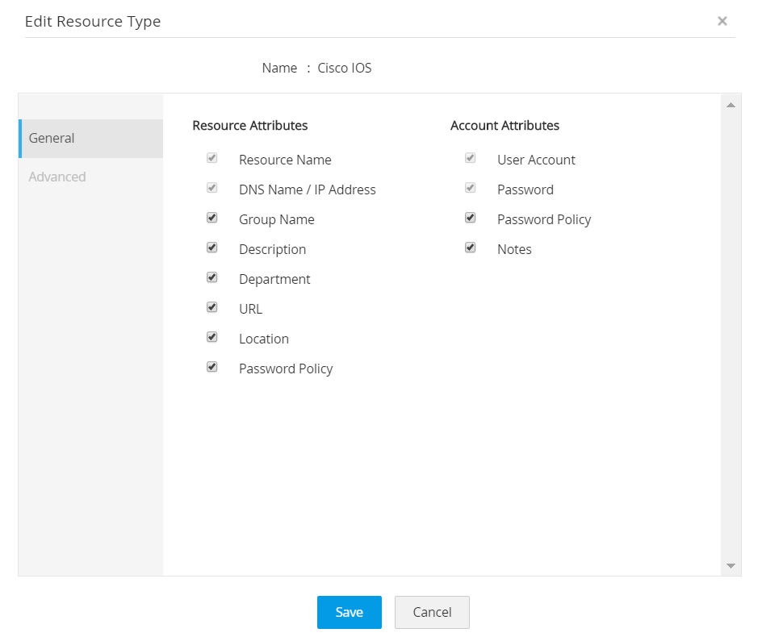Uncheck the Group Name resource attribute
Screen dimensions: 762x637
(x=211, y=217)
